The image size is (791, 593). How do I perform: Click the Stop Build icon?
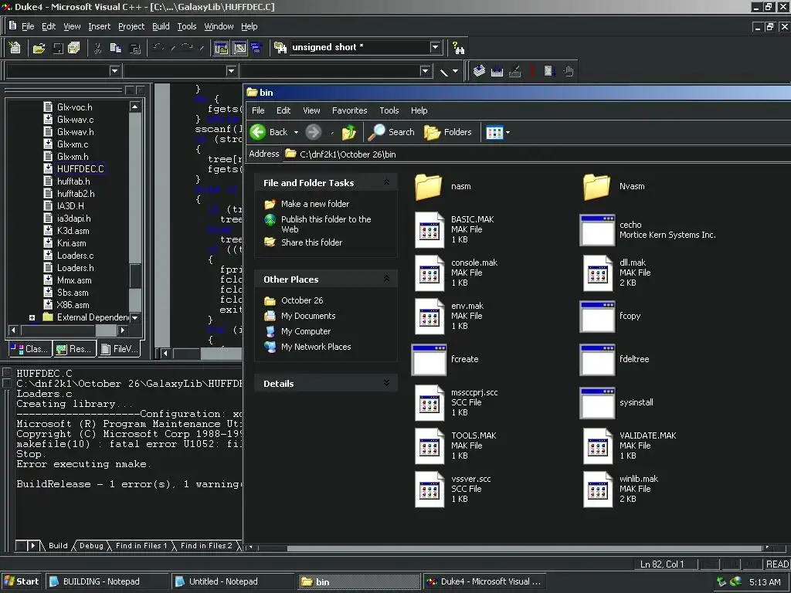pos(514,71)
